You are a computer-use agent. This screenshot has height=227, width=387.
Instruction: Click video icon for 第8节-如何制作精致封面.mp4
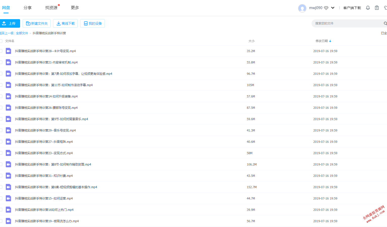[9, 164]
